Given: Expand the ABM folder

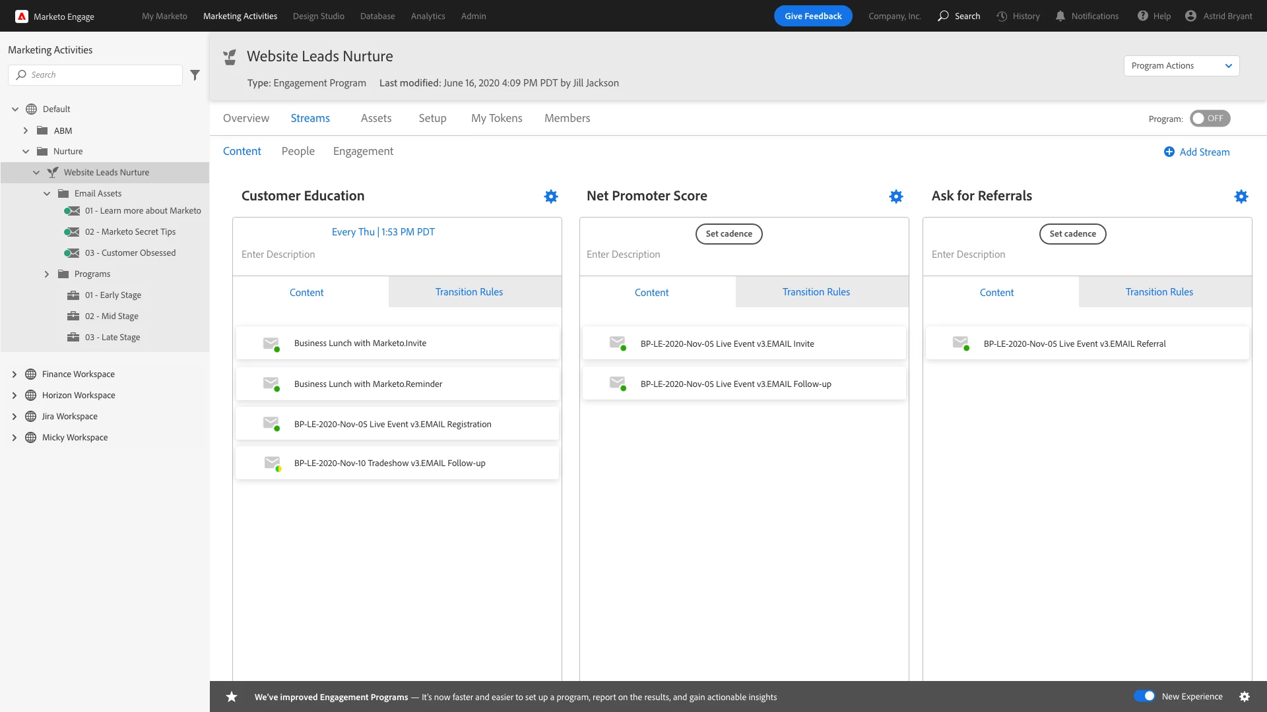Looking at the screenshot, I should tap(26, 131).
